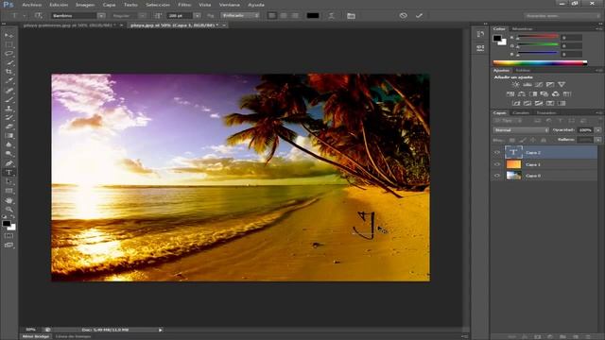605x340 pixels.
Task: Select the Rectangular Marquee tool
Action: [x=9, y=44]
